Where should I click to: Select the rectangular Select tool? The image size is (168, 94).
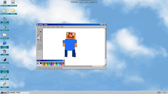tap(40, 29)
